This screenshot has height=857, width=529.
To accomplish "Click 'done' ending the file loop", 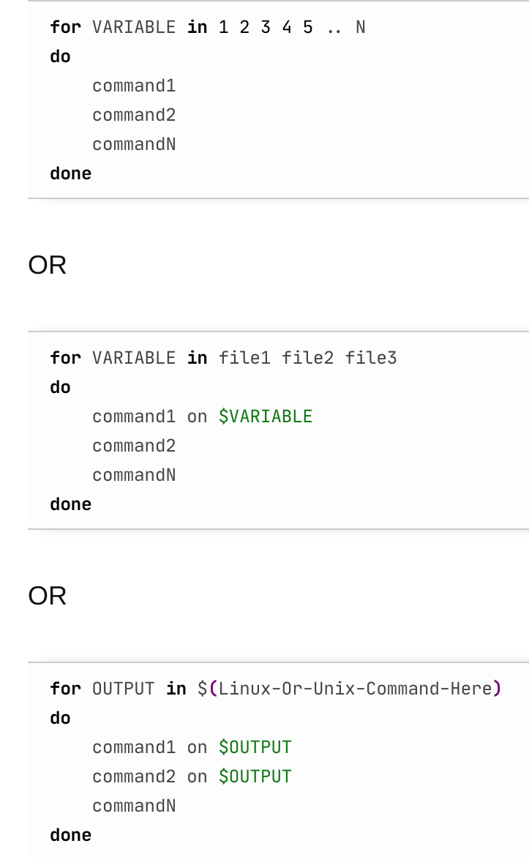I will (x=70, y=504).
